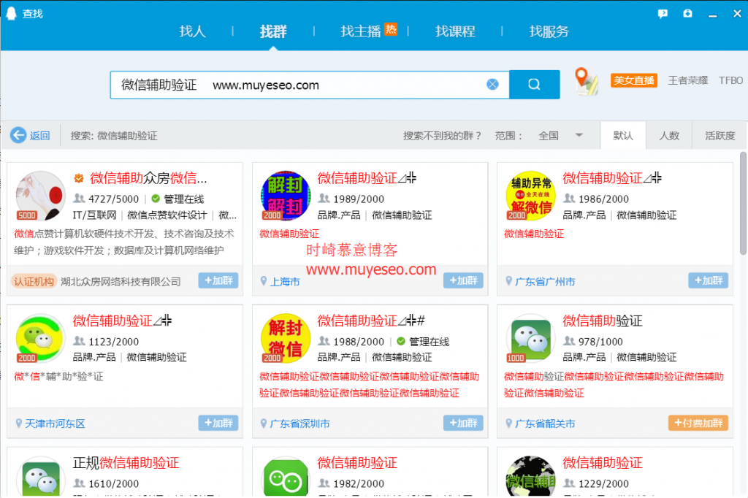Click location pin icon next to 广东省广州市
748x498 pixels.
(508, 281)
